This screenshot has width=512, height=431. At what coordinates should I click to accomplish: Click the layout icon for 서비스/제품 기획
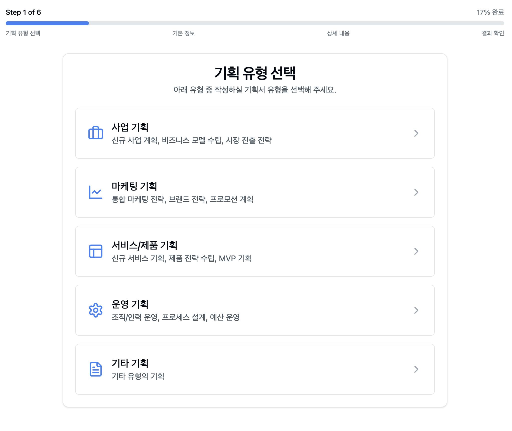pos(95,251)
